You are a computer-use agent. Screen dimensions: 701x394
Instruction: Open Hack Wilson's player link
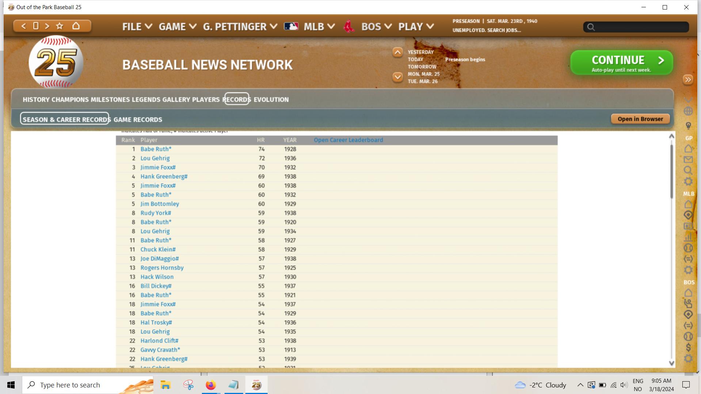point(157,277)
